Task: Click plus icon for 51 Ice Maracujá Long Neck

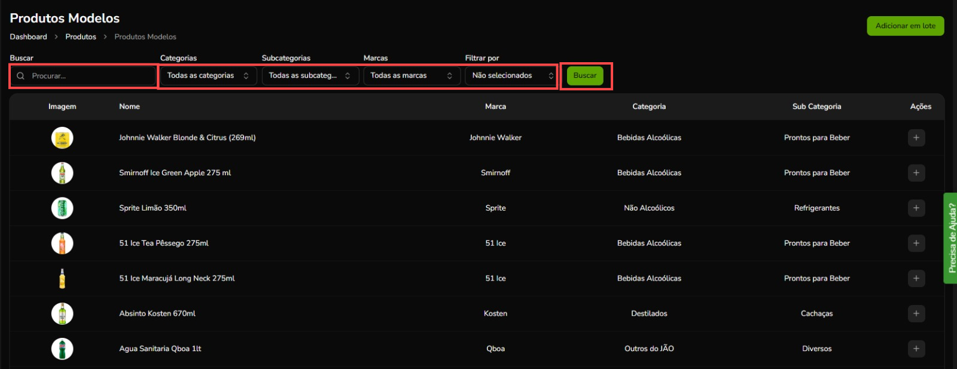Action: [916, 278]
